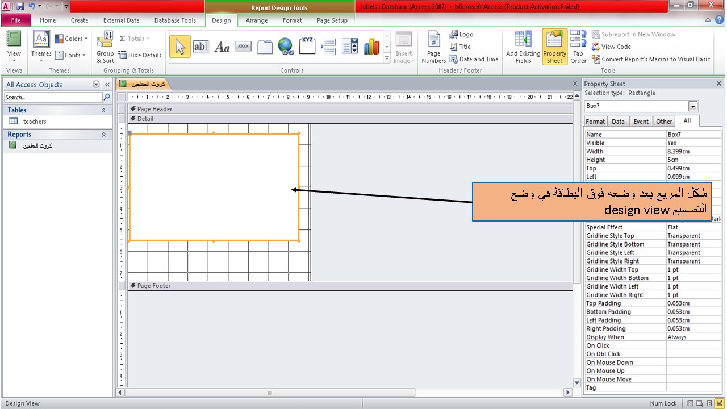Select the Label (Aa) control
Image resolution: width=727 pixels, height=409 pixels.
[222, 46]
